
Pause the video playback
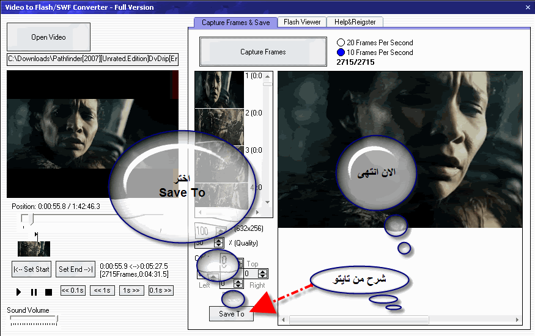34,292
